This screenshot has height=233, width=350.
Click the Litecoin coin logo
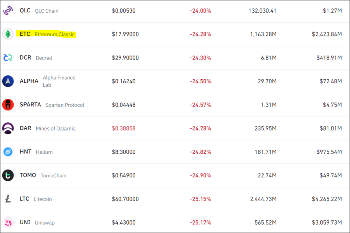[x=8, y=199]
